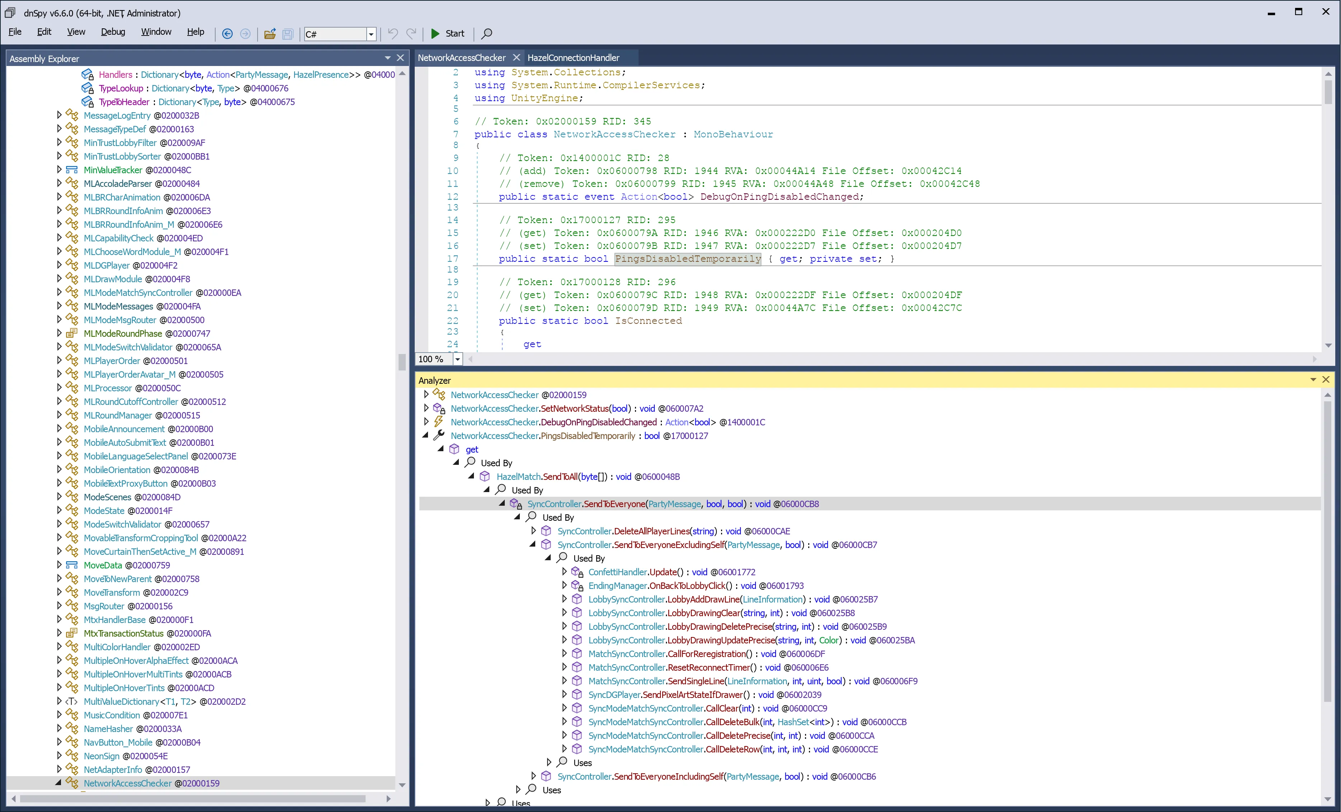Click the Assembly Explorer horizontal scrollbar
Viewport: 1341px width, 812px height.
point(193,798)
